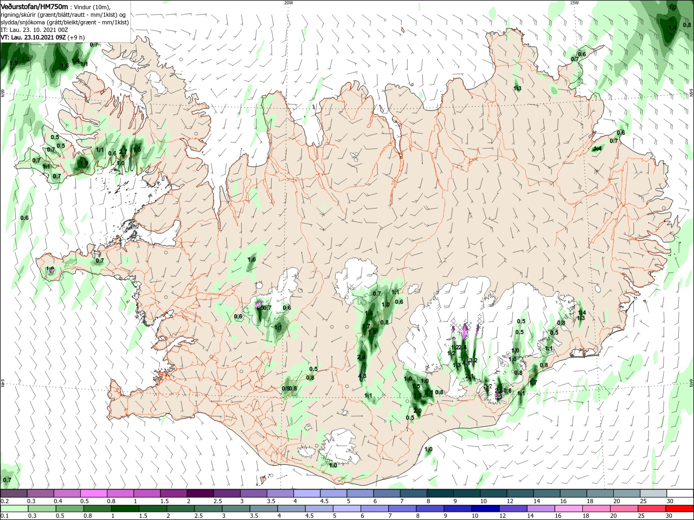Click the deep blue 10 rain legend swatch
This screenshot has height=520, width=694.
click(485, 509)
